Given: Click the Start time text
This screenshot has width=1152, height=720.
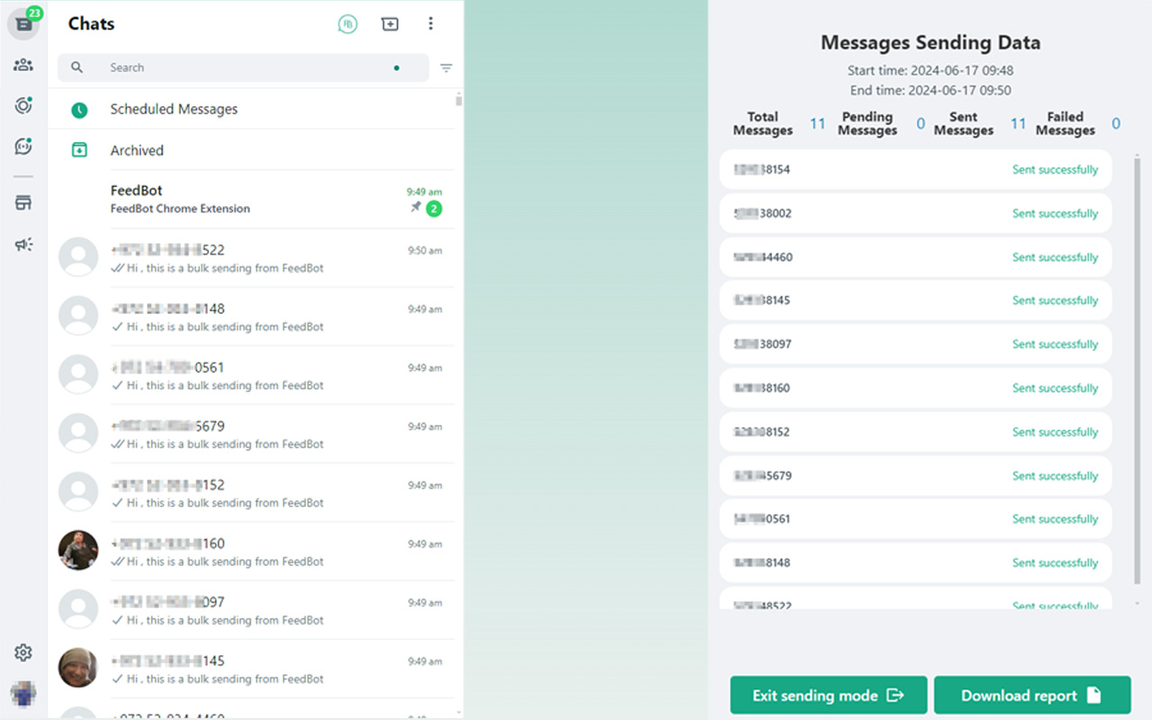Looking at the screenshot, I should (931, 70).
